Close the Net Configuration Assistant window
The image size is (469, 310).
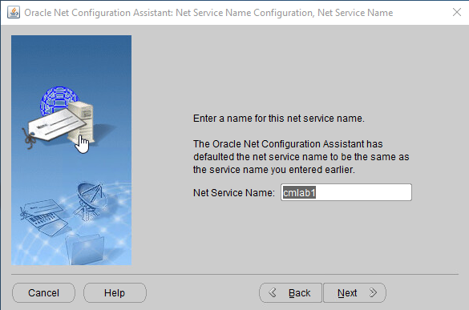(457, 12)
